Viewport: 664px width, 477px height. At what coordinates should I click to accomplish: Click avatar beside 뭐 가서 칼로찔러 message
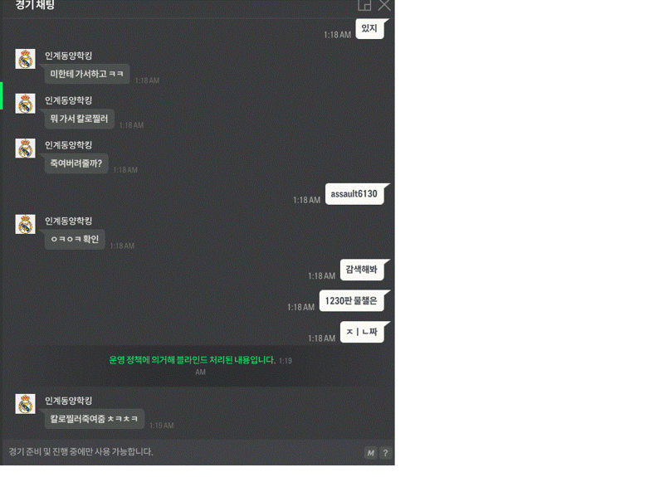[26, 104]
